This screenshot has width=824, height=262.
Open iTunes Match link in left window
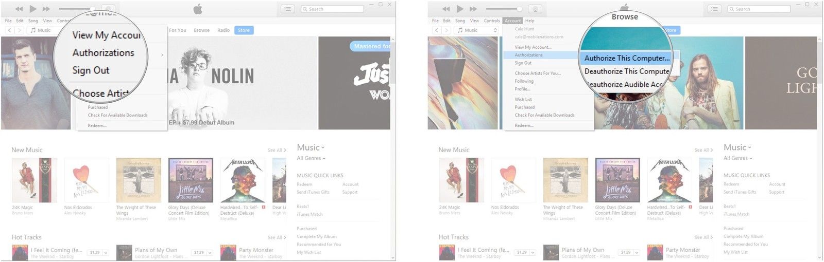click(x=310, y=214)
